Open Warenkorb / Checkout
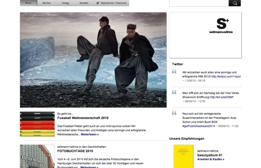 click(x=113, y=3)
